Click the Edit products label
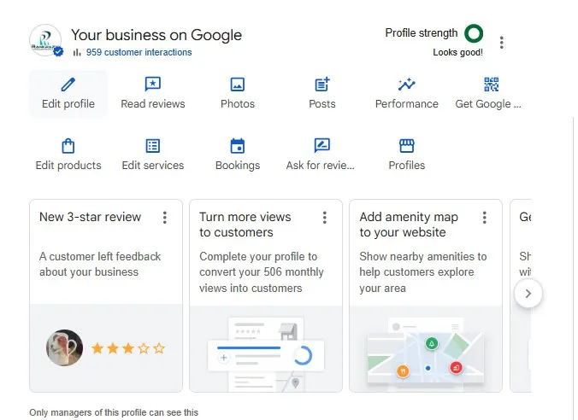This screenshot has height=420, width=578. pyautogui.click(x=68, y=166)
